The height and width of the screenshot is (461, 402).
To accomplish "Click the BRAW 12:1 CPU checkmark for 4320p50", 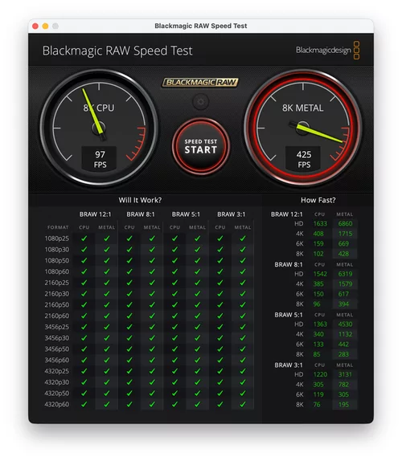I will click(x=84, y=394).
